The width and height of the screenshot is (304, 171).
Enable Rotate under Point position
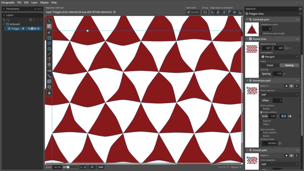(x=261, y=109)
